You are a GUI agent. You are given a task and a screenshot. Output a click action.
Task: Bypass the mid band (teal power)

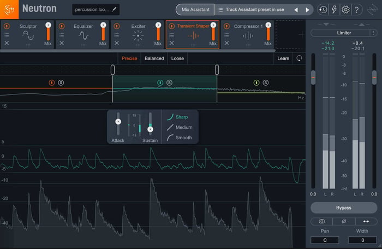160,82
